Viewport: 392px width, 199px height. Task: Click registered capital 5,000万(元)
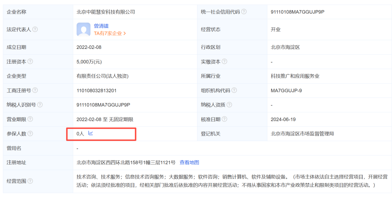coord(89,62)
